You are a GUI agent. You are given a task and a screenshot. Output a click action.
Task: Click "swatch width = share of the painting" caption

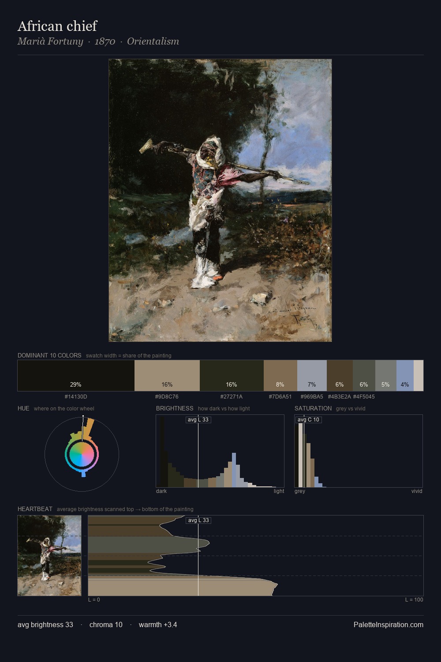pyautogui.click(x=129, y=356)
